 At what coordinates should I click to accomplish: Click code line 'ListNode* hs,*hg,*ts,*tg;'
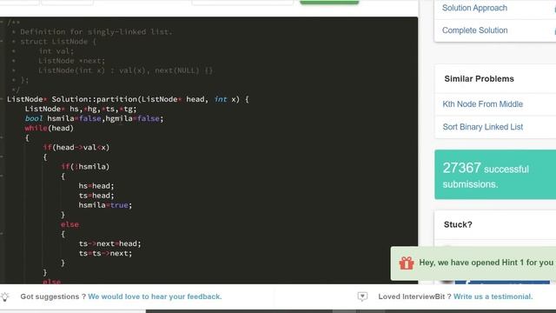(x=81, y=109)
